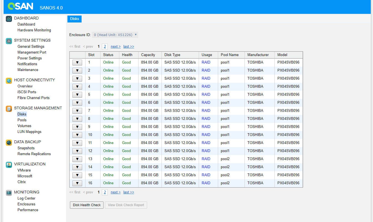
Task: Open the action dropdown for slot 14
Action: click(x=77, y=167)
